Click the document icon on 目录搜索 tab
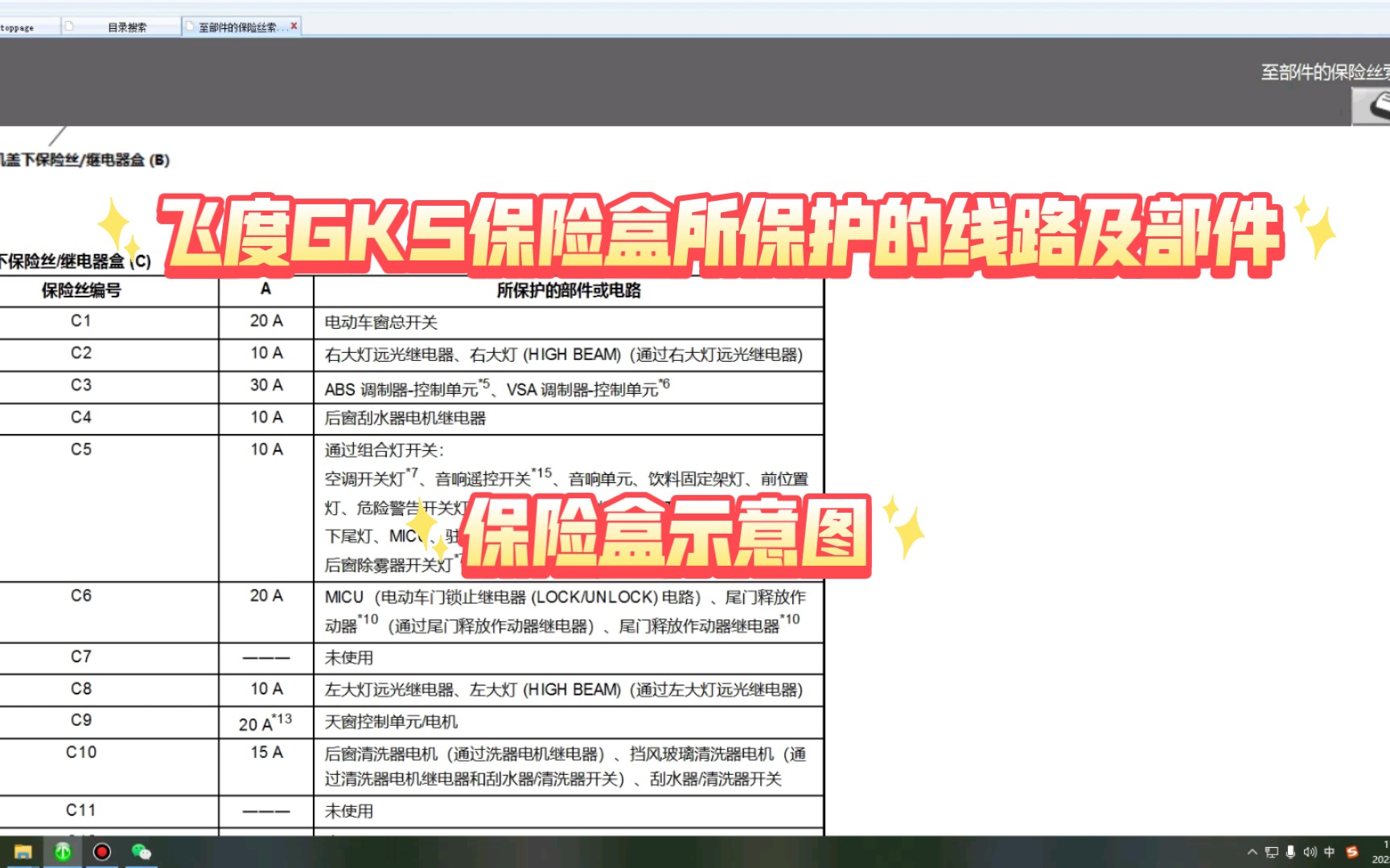The width and height of the screenshot is (1390, 868). click(69, 27)
